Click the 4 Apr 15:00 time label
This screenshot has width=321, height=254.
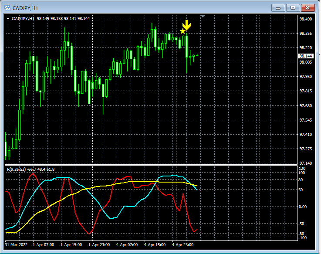click(x=155, y=244)
